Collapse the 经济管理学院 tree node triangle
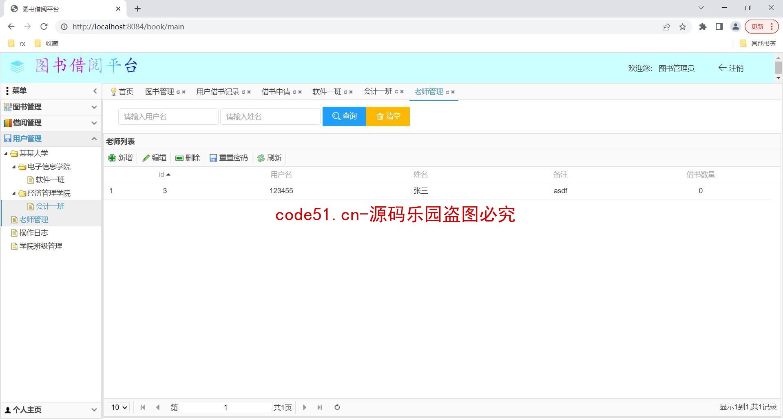This screenshot has width=783, height=420. pos(14,193)
